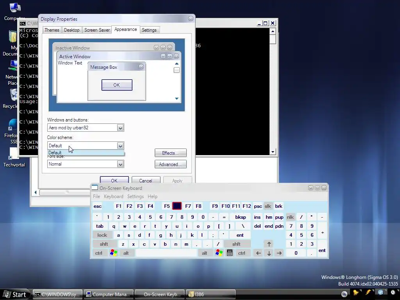This screenshot has width=400, height=300.
Task: Switch to the C:\WINDOWS\sy... taskbar item
Action: (x=58, y=295)
